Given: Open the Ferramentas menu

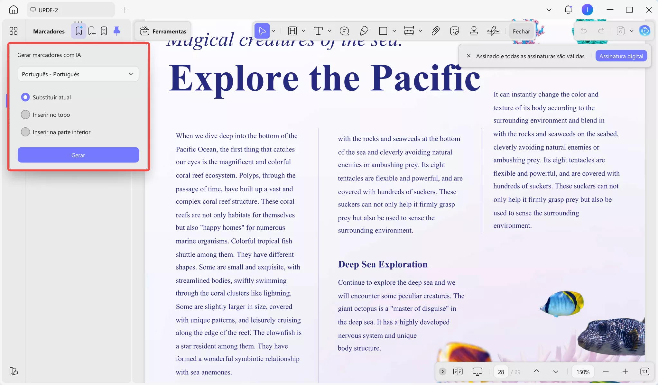Looking at the screenshot, I should pyautogui.click(x=163, y=31).
